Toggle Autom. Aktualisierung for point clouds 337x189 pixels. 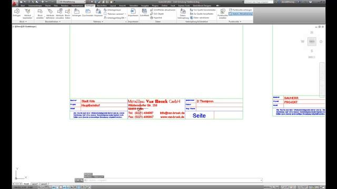241,14
